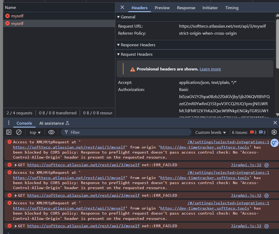Click network icon beside second JiraApi.js:32

(266, 195)
